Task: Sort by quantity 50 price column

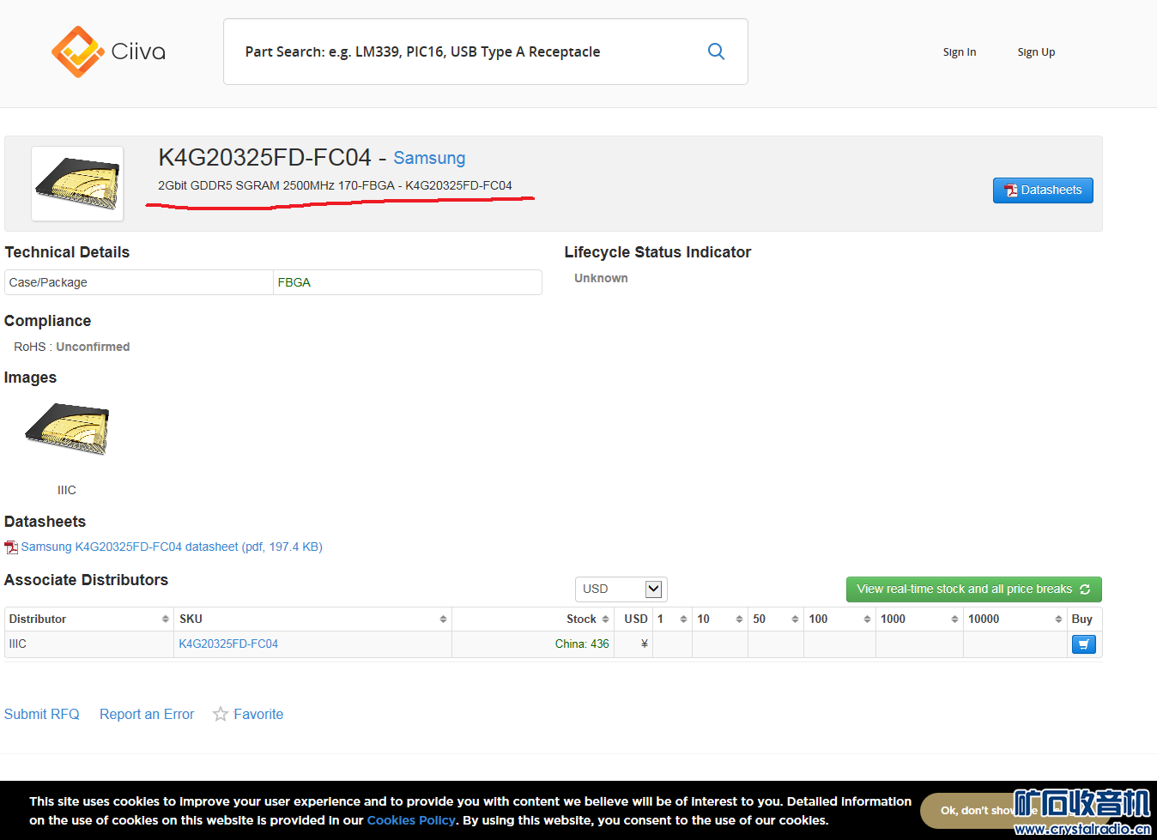Action: coord(775,619)
